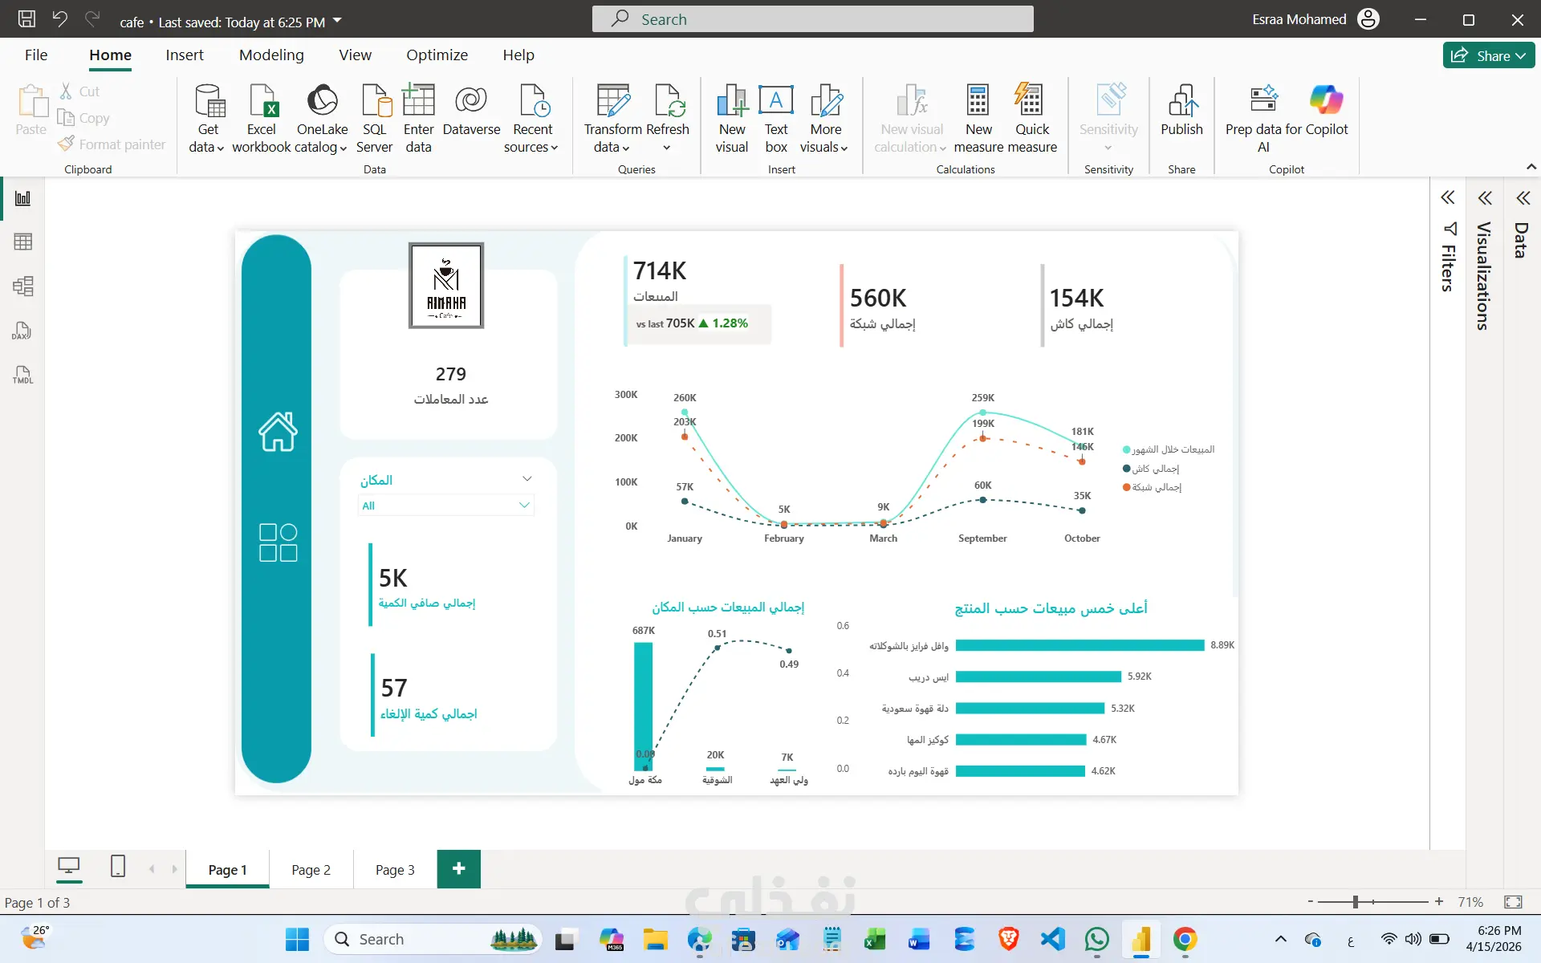1541x963 pixels.
Task: Switch to Table view icon
Action: tap(22, 242)
